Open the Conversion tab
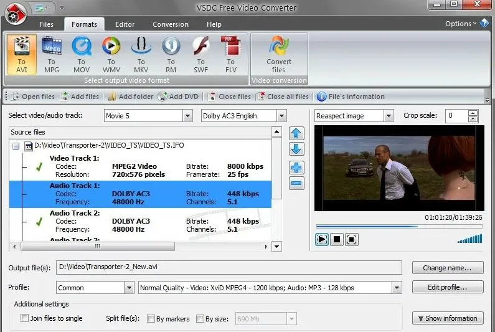This screenshot has height=332, width=495. pos(171,24)
